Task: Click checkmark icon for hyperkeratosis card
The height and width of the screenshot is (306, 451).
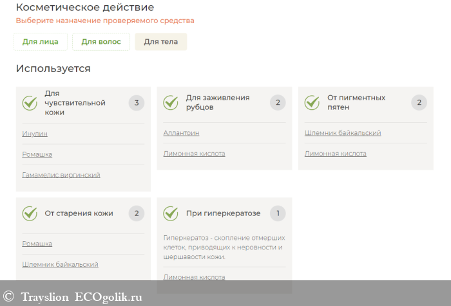Action: [x=171, y=213]
